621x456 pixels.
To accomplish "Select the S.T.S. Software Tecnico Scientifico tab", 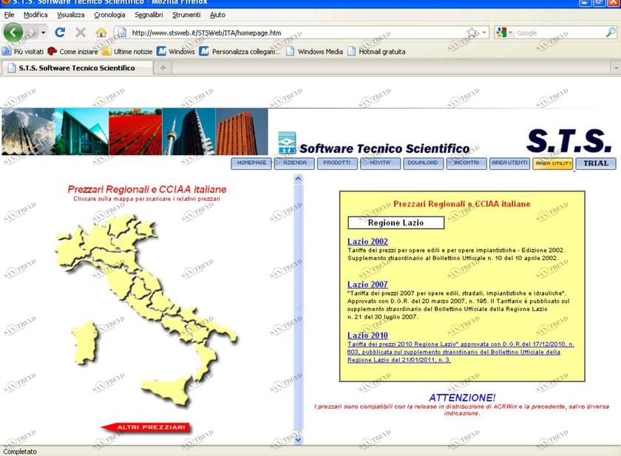I will click(76, 68).
